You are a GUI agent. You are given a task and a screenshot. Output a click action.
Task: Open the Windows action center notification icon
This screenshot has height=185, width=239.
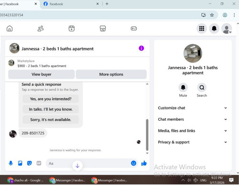click(x=231, y=180)
